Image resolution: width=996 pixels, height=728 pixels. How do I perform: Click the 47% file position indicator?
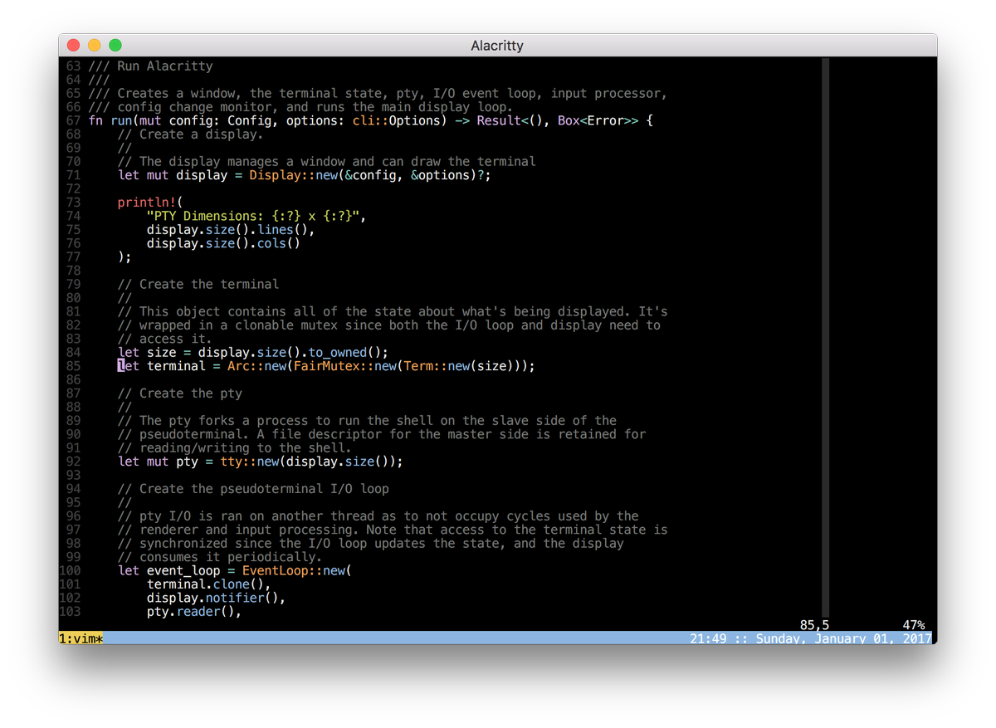(x=914, y=625)
